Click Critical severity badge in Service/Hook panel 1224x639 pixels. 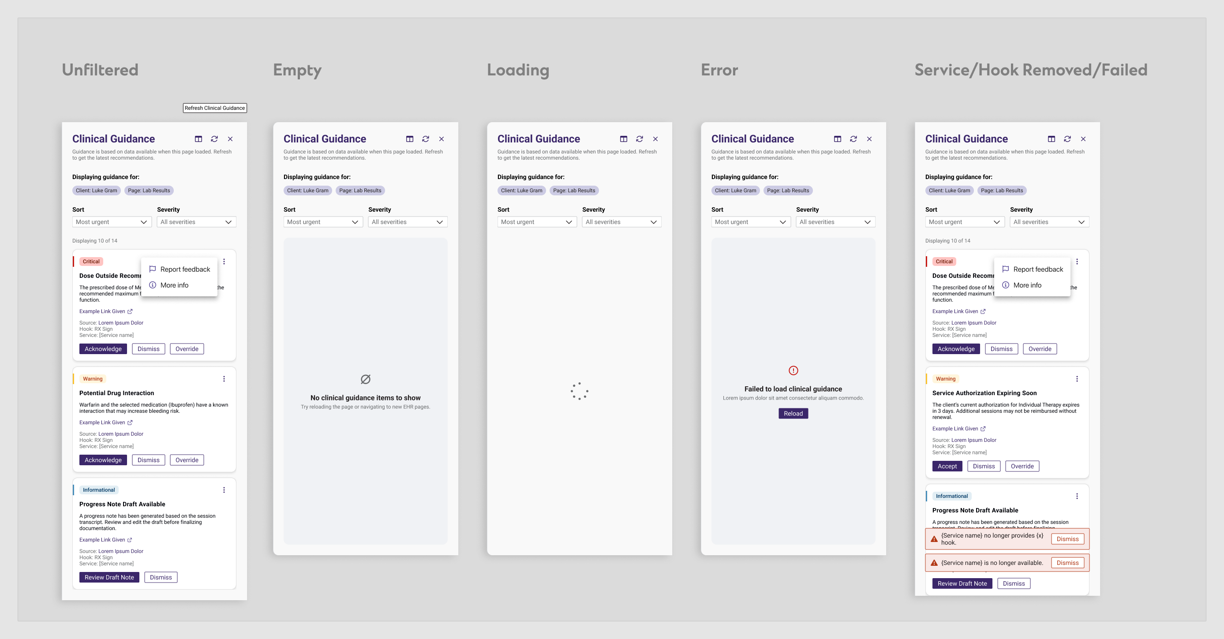tap(943, 262)
